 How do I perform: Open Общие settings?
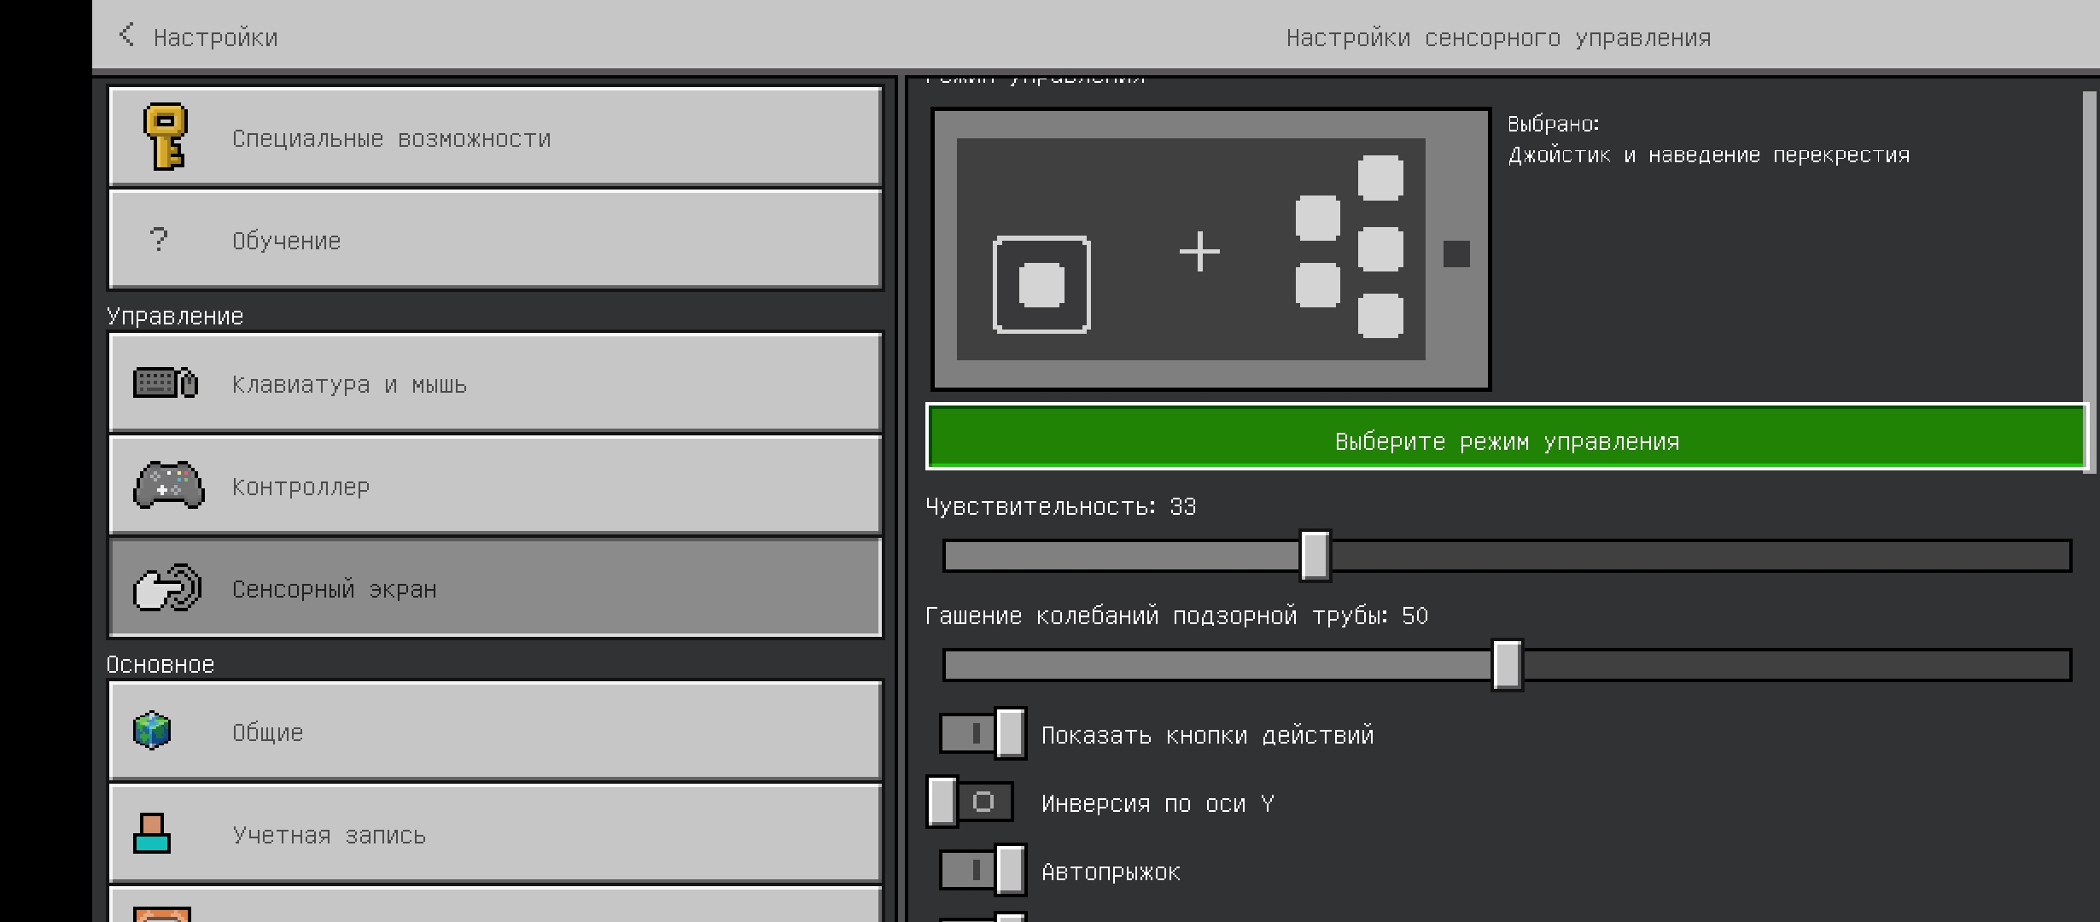point(495,731)
